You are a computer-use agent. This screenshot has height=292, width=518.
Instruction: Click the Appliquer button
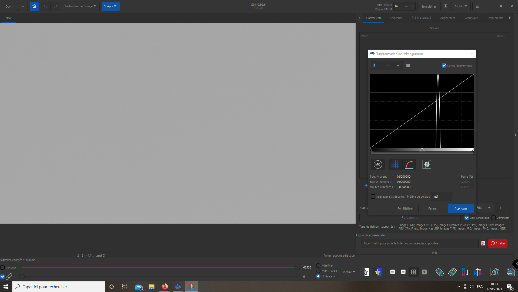pos(461,208)
